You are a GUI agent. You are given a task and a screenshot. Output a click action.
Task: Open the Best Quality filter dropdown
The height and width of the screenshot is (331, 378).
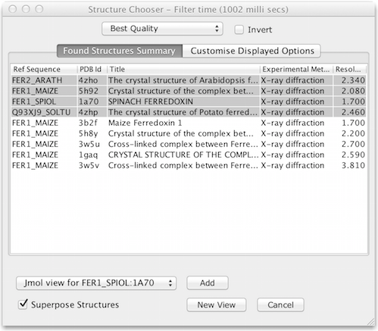[x=162, y=29]
